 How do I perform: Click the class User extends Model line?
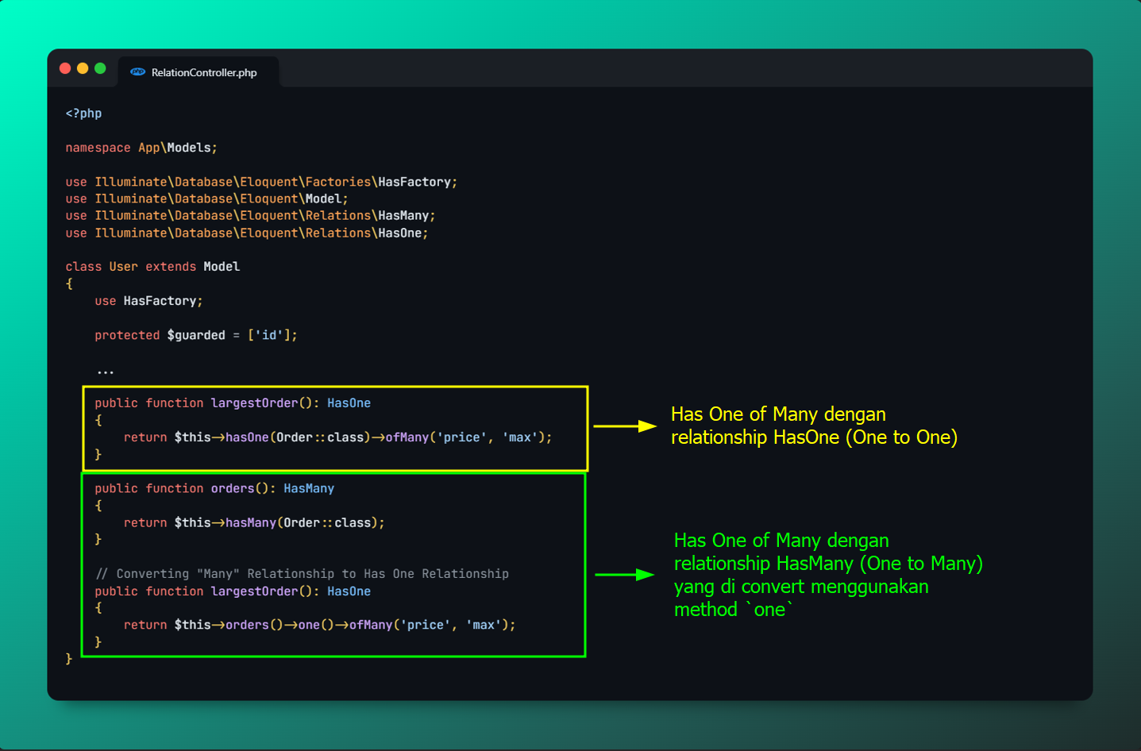[152, 267]
